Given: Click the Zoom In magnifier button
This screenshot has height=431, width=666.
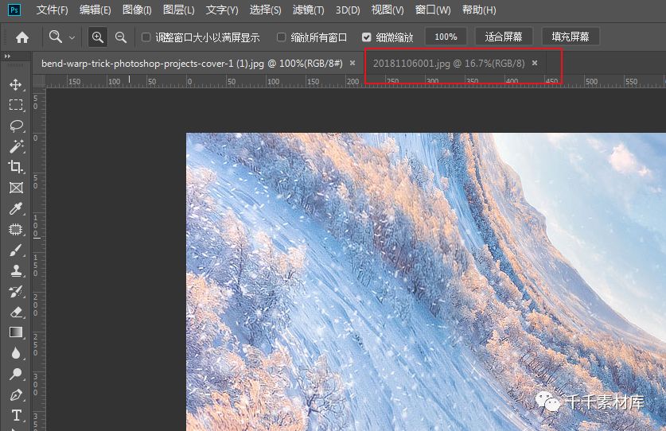Looking at the screenshot, I should click(x=98, y=37).
